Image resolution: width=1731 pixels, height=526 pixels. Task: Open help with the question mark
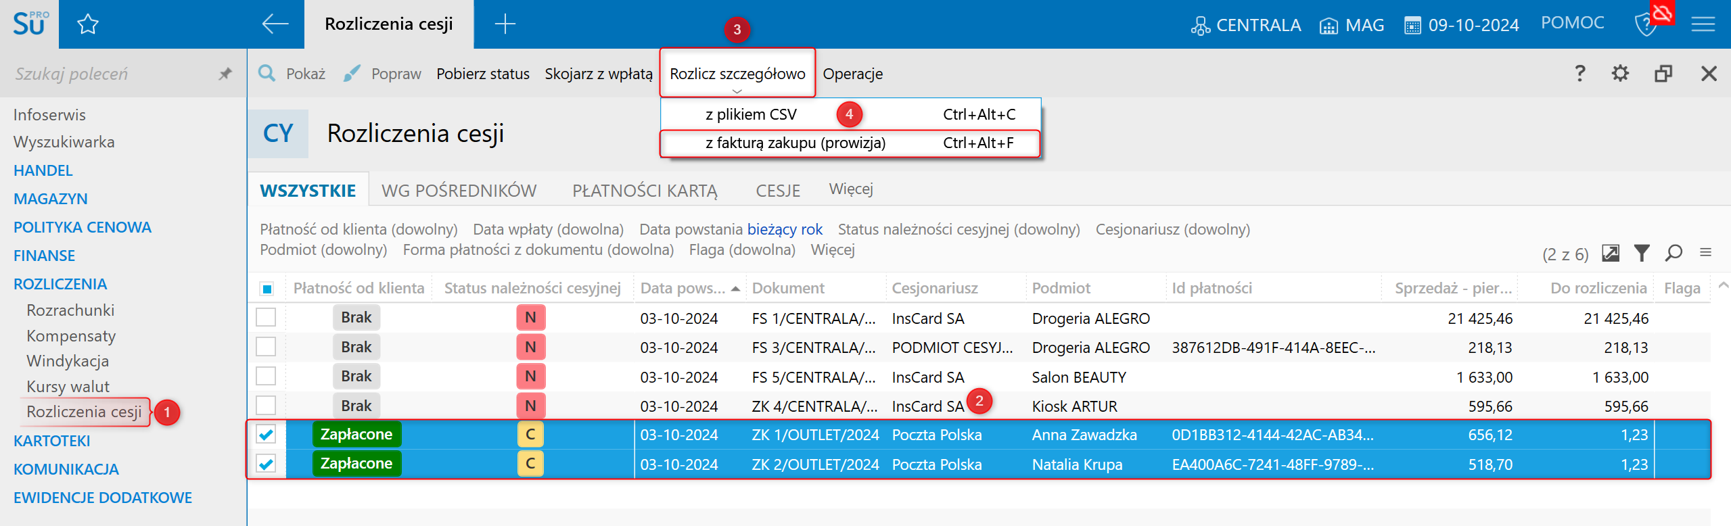coord(1580,73)
